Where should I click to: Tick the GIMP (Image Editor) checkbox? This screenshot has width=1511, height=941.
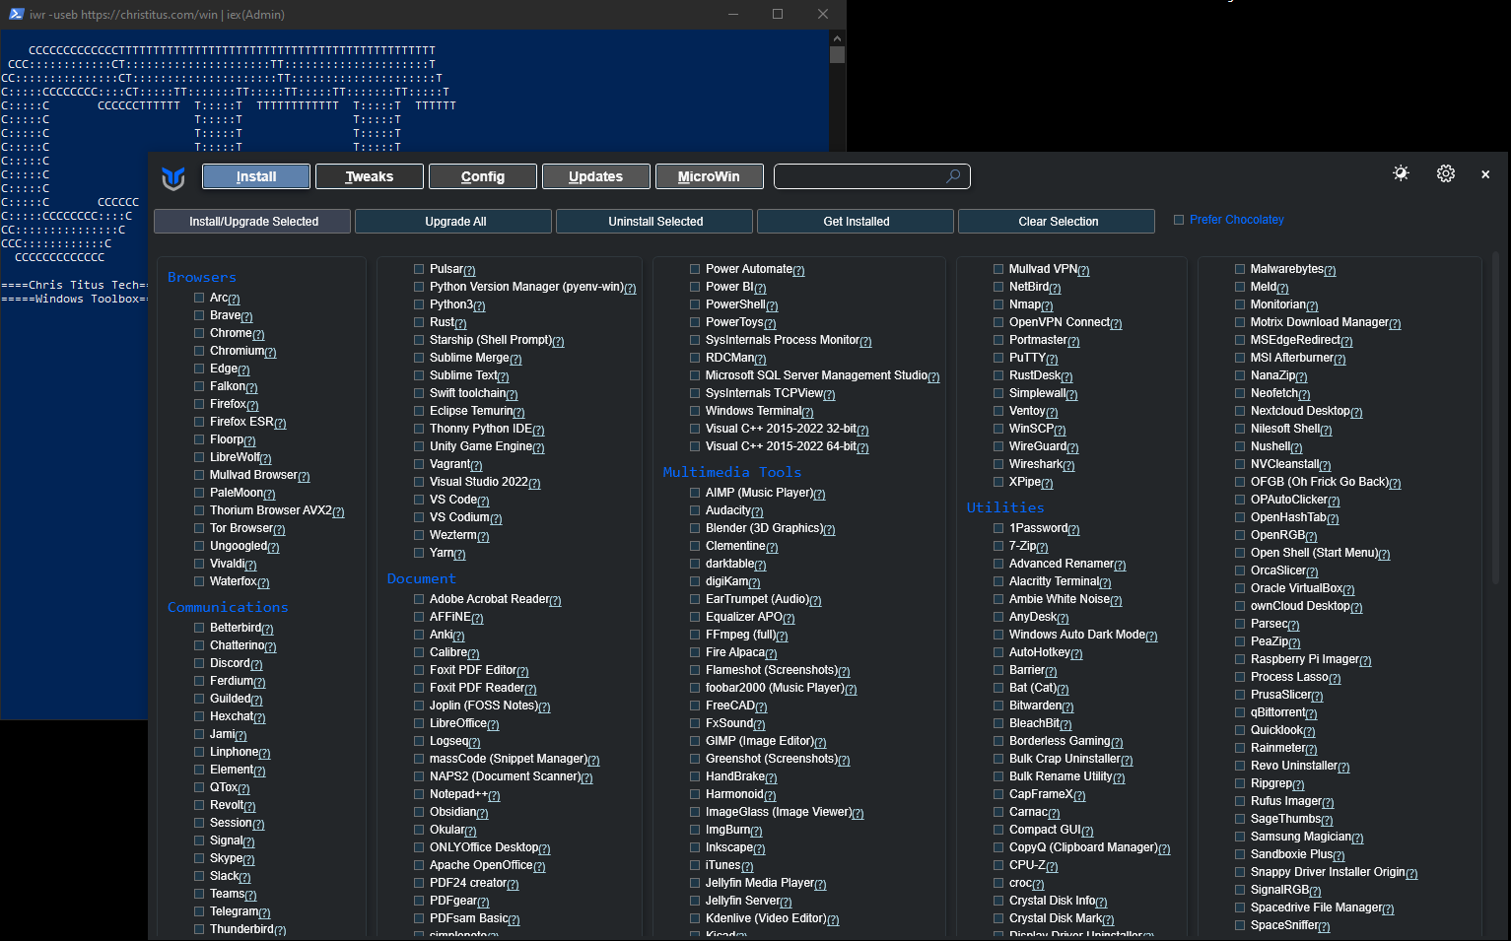coord(695,741)
